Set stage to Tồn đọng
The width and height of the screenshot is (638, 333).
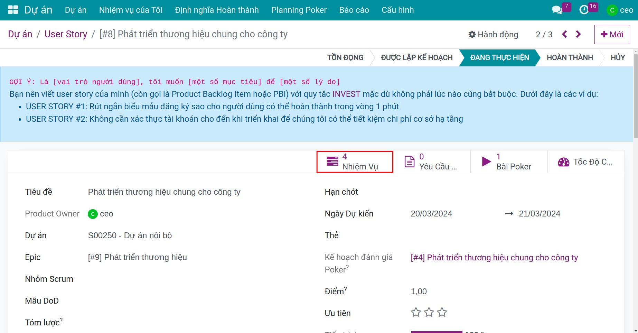click(x=345, y=57)
